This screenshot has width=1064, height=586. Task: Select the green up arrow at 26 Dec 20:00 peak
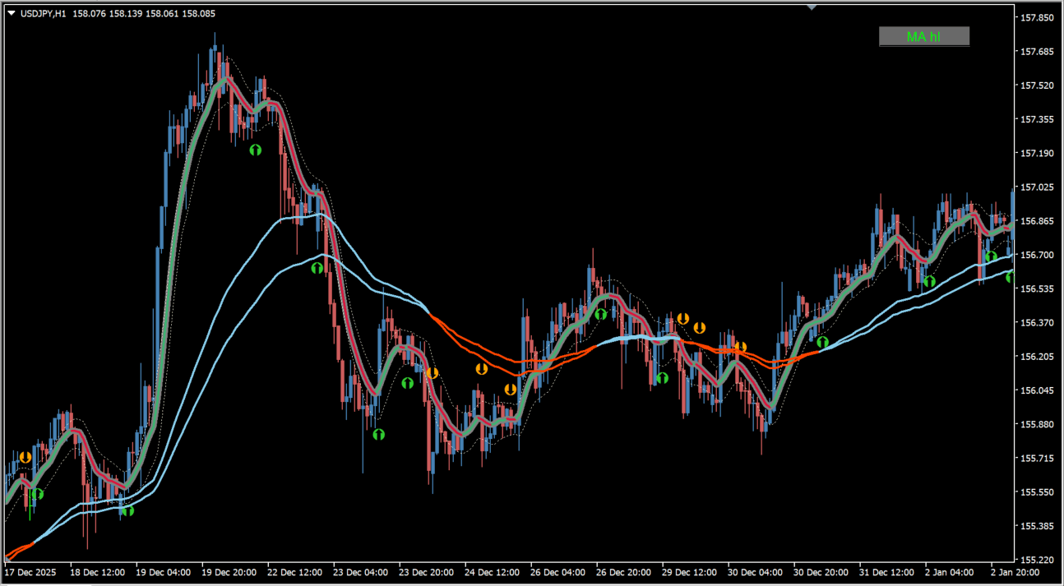tap(600, 314)
